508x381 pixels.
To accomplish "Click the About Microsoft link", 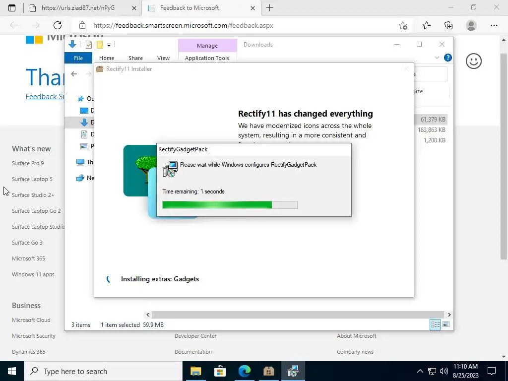I will 356,336.
